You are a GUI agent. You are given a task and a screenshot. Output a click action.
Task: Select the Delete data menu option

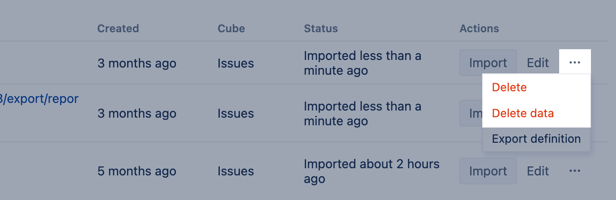[x=522, y=114]
